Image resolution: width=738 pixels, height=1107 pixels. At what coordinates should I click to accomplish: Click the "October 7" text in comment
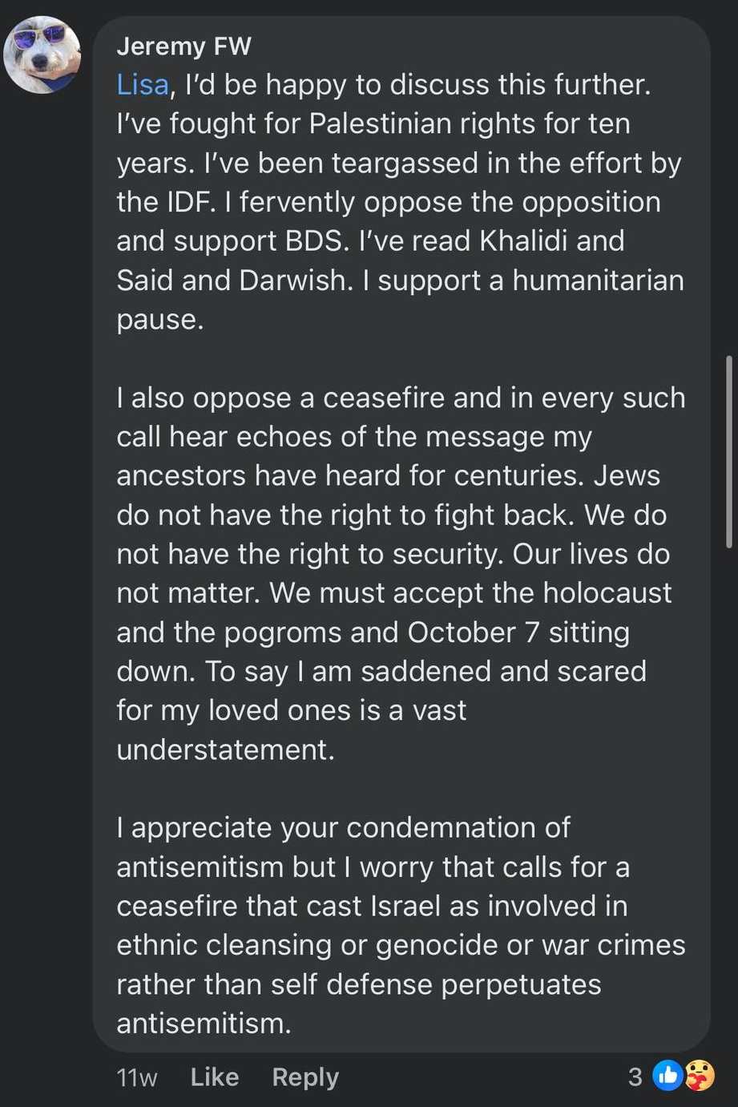pos(474,632)
